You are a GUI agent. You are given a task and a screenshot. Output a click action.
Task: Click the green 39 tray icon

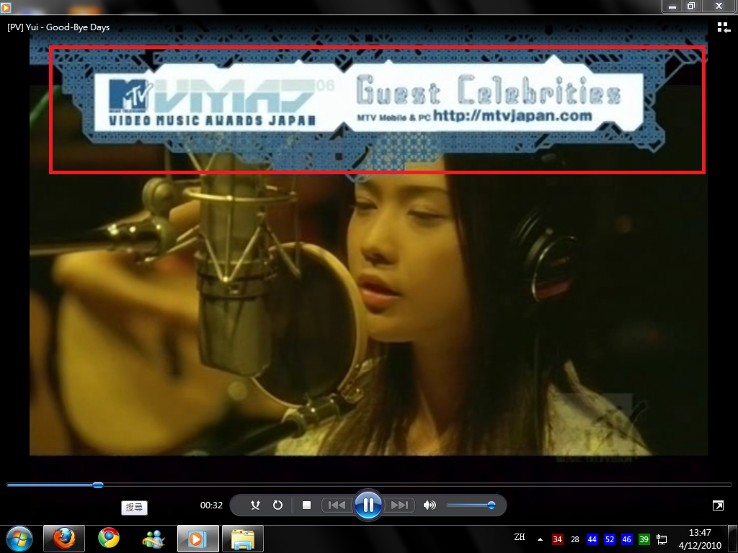coord(644,539)
